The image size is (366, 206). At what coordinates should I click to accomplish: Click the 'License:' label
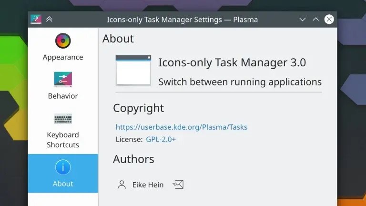click(x=129, y=139)
